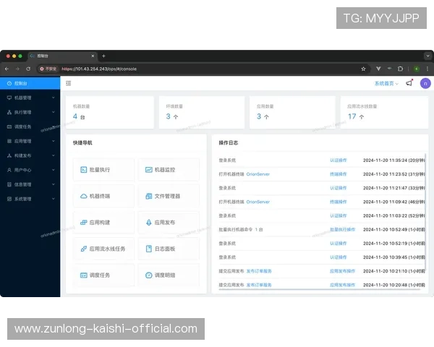This screenshot has width=434, height=347.
Task: Expand the 执行管理 sidebar menu
Action: point(30,112)
